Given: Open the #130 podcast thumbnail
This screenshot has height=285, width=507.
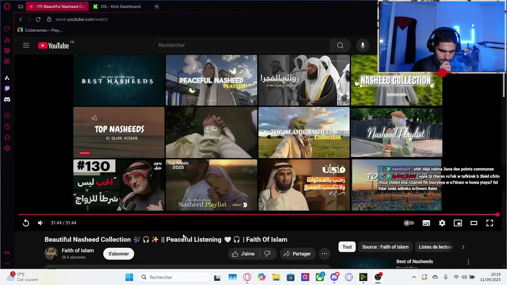Looking at the screenshot, I should 119,185.
